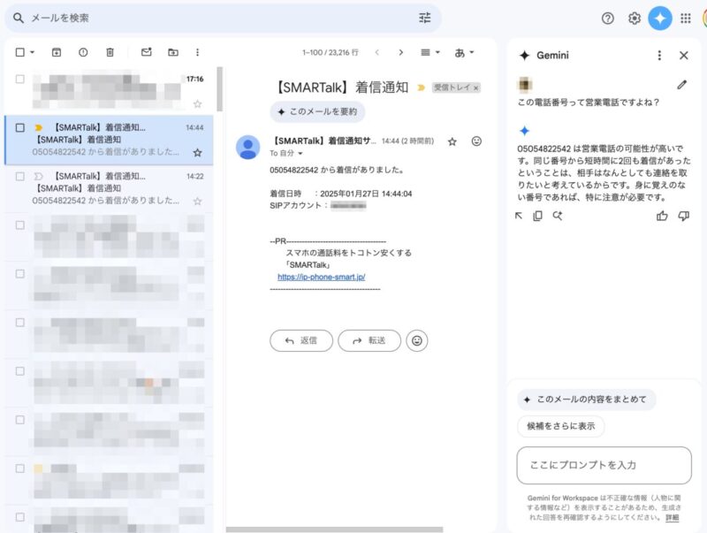Click the 転送 forward button
Image resolution: width=707 pixels, height=533 pixels.
(x=369, y=341)
